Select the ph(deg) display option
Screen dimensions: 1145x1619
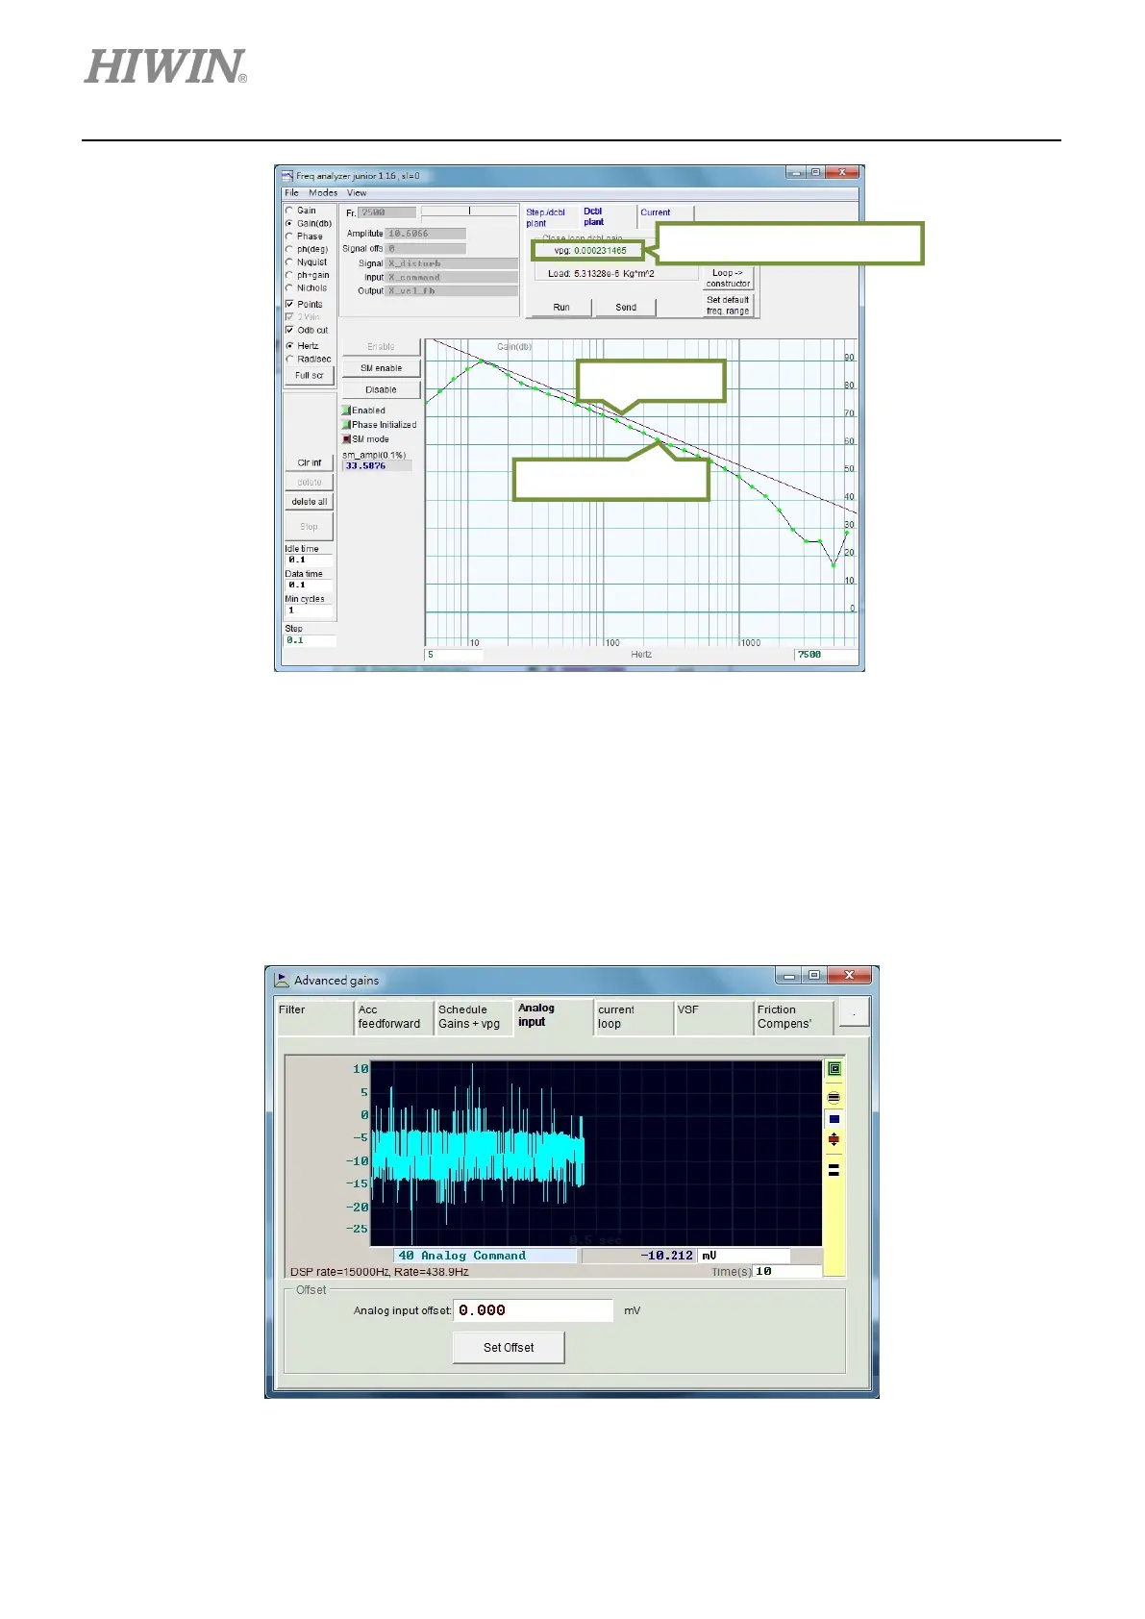tap(289, 249)
